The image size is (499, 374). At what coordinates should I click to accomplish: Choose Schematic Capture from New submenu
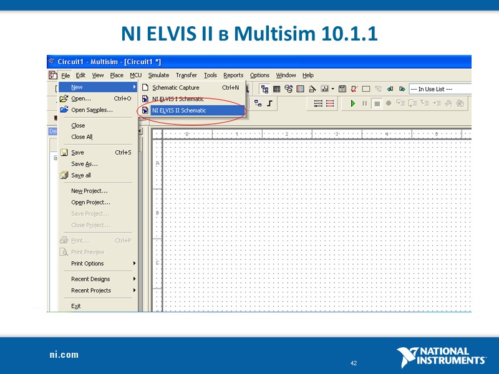click(177, 87)
